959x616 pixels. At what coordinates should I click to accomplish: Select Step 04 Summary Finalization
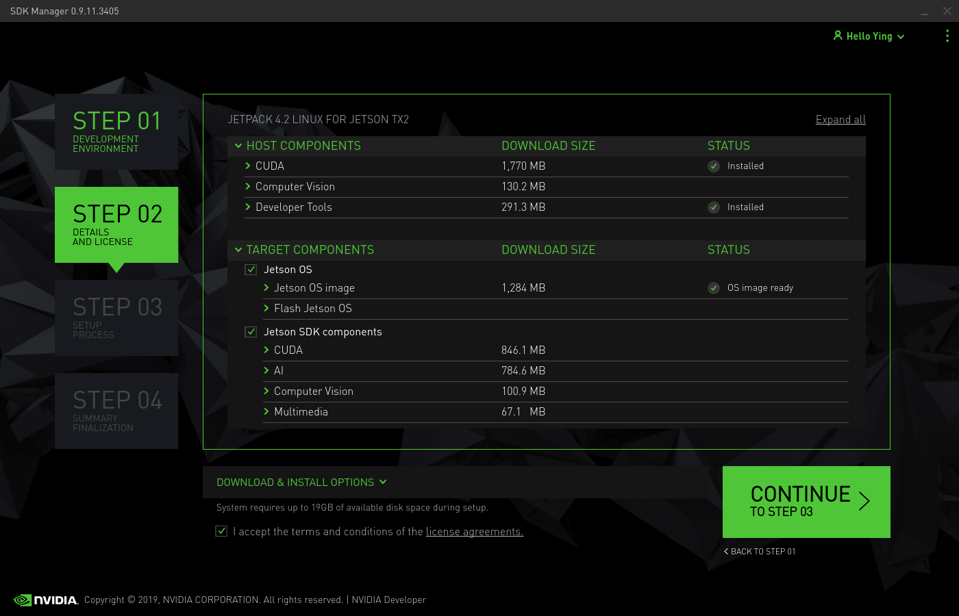point(116,411)
